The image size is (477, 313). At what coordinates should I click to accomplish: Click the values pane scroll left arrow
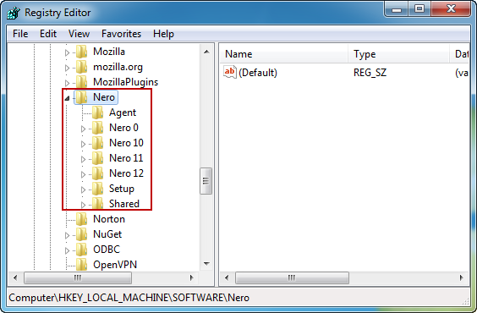coord(227,277)
